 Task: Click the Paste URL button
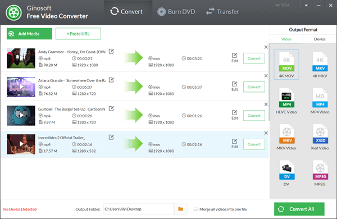(78, 34)
